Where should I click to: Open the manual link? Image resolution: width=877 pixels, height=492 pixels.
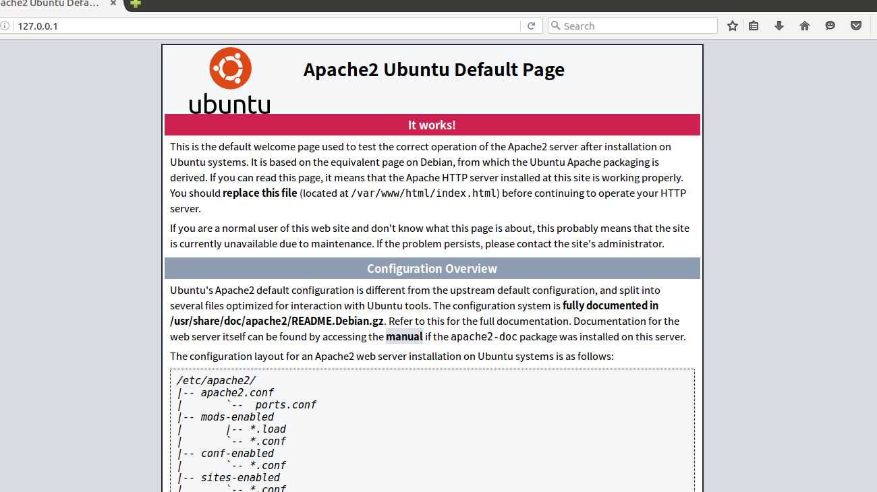point(404,336)
